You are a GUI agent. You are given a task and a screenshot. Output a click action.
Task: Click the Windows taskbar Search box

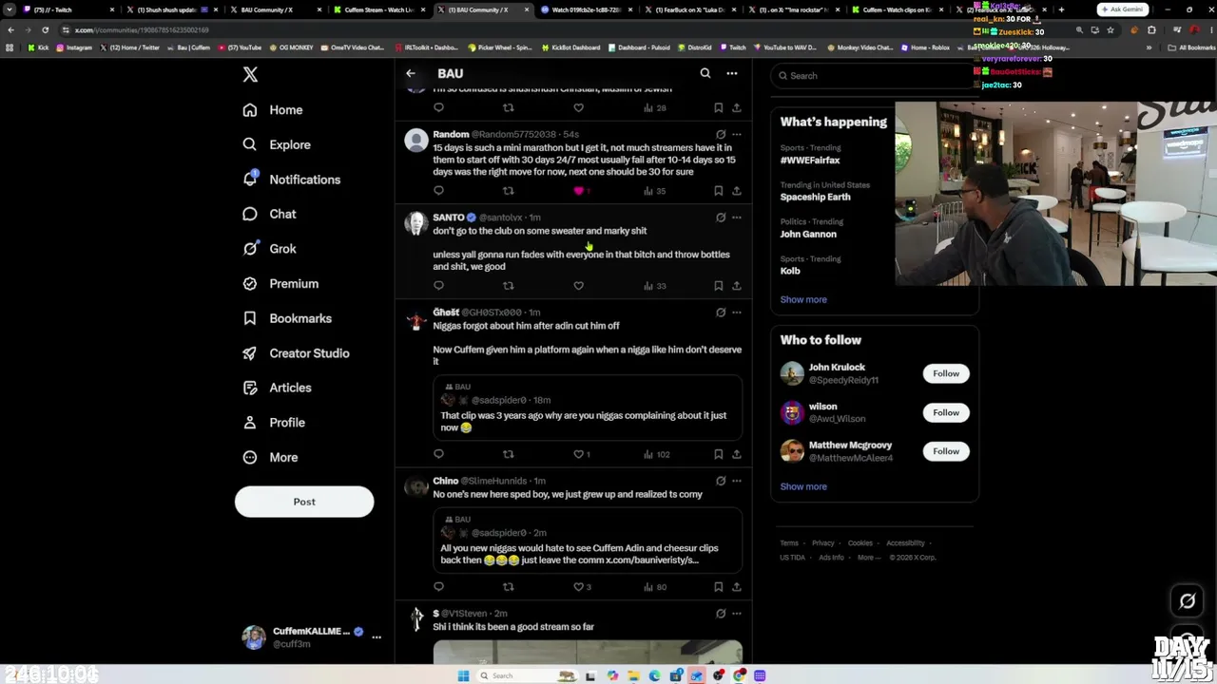[526, 675]
